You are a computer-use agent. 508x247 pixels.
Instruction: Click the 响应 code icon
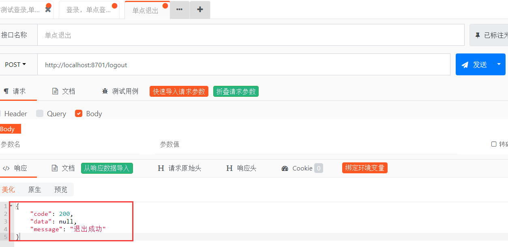point(6,168)
